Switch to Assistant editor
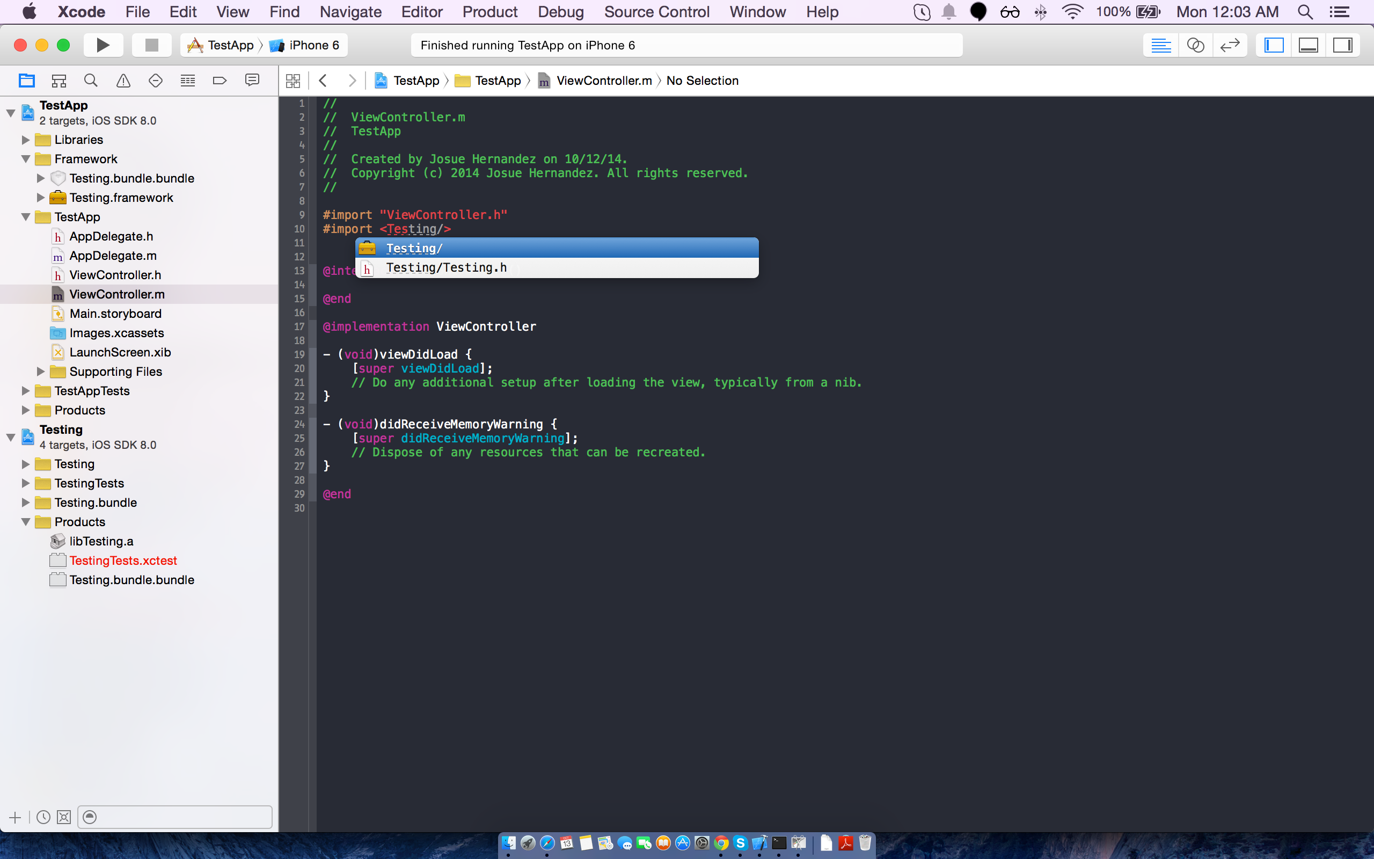Viewport: 1374px width, 859px height. [x=1196, y=45]
